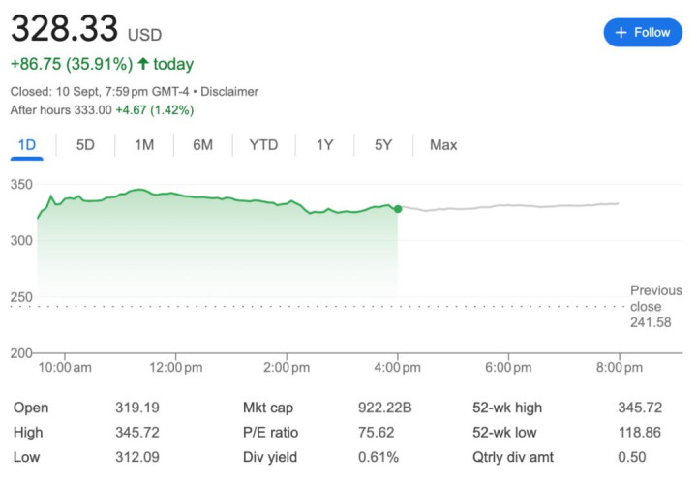
Task: Click the Previous close 241.58 label
Action: tap(650, 306)
